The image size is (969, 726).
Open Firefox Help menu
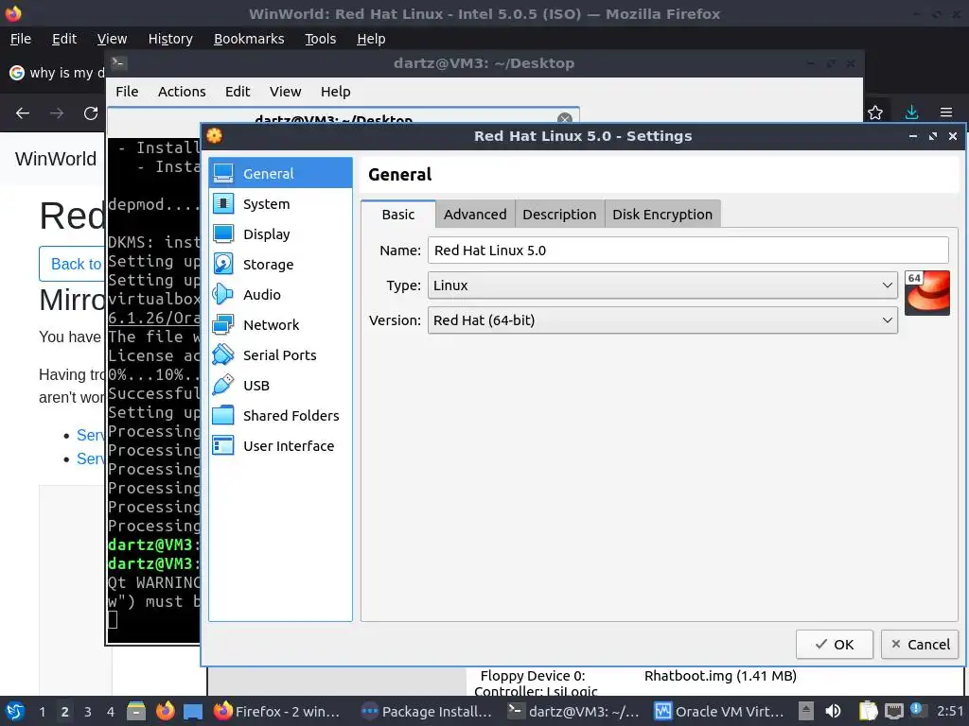point(371,39)
